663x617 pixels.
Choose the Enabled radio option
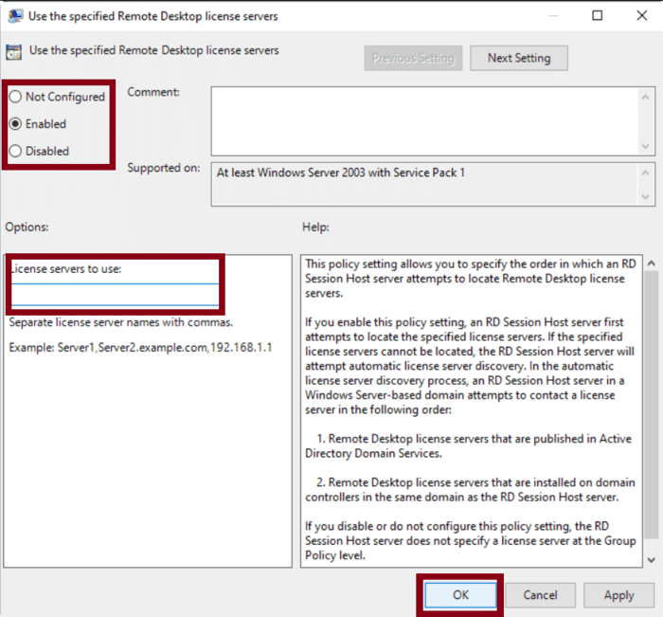point(15,124)
